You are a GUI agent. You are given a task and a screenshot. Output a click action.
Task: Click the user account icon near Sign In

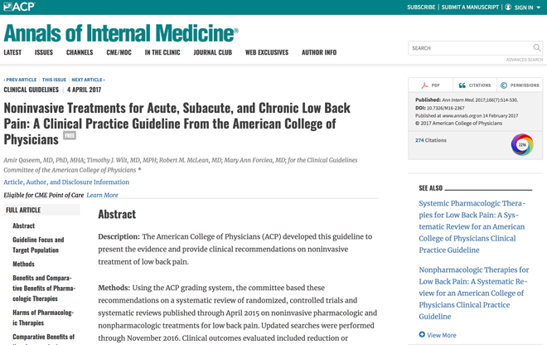508,7
